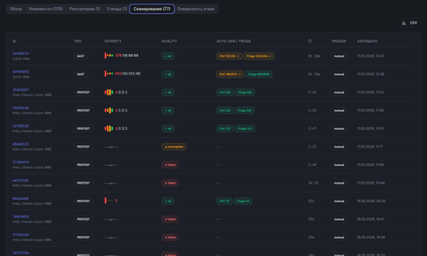Open the Репозитории (1) tab

85,9
